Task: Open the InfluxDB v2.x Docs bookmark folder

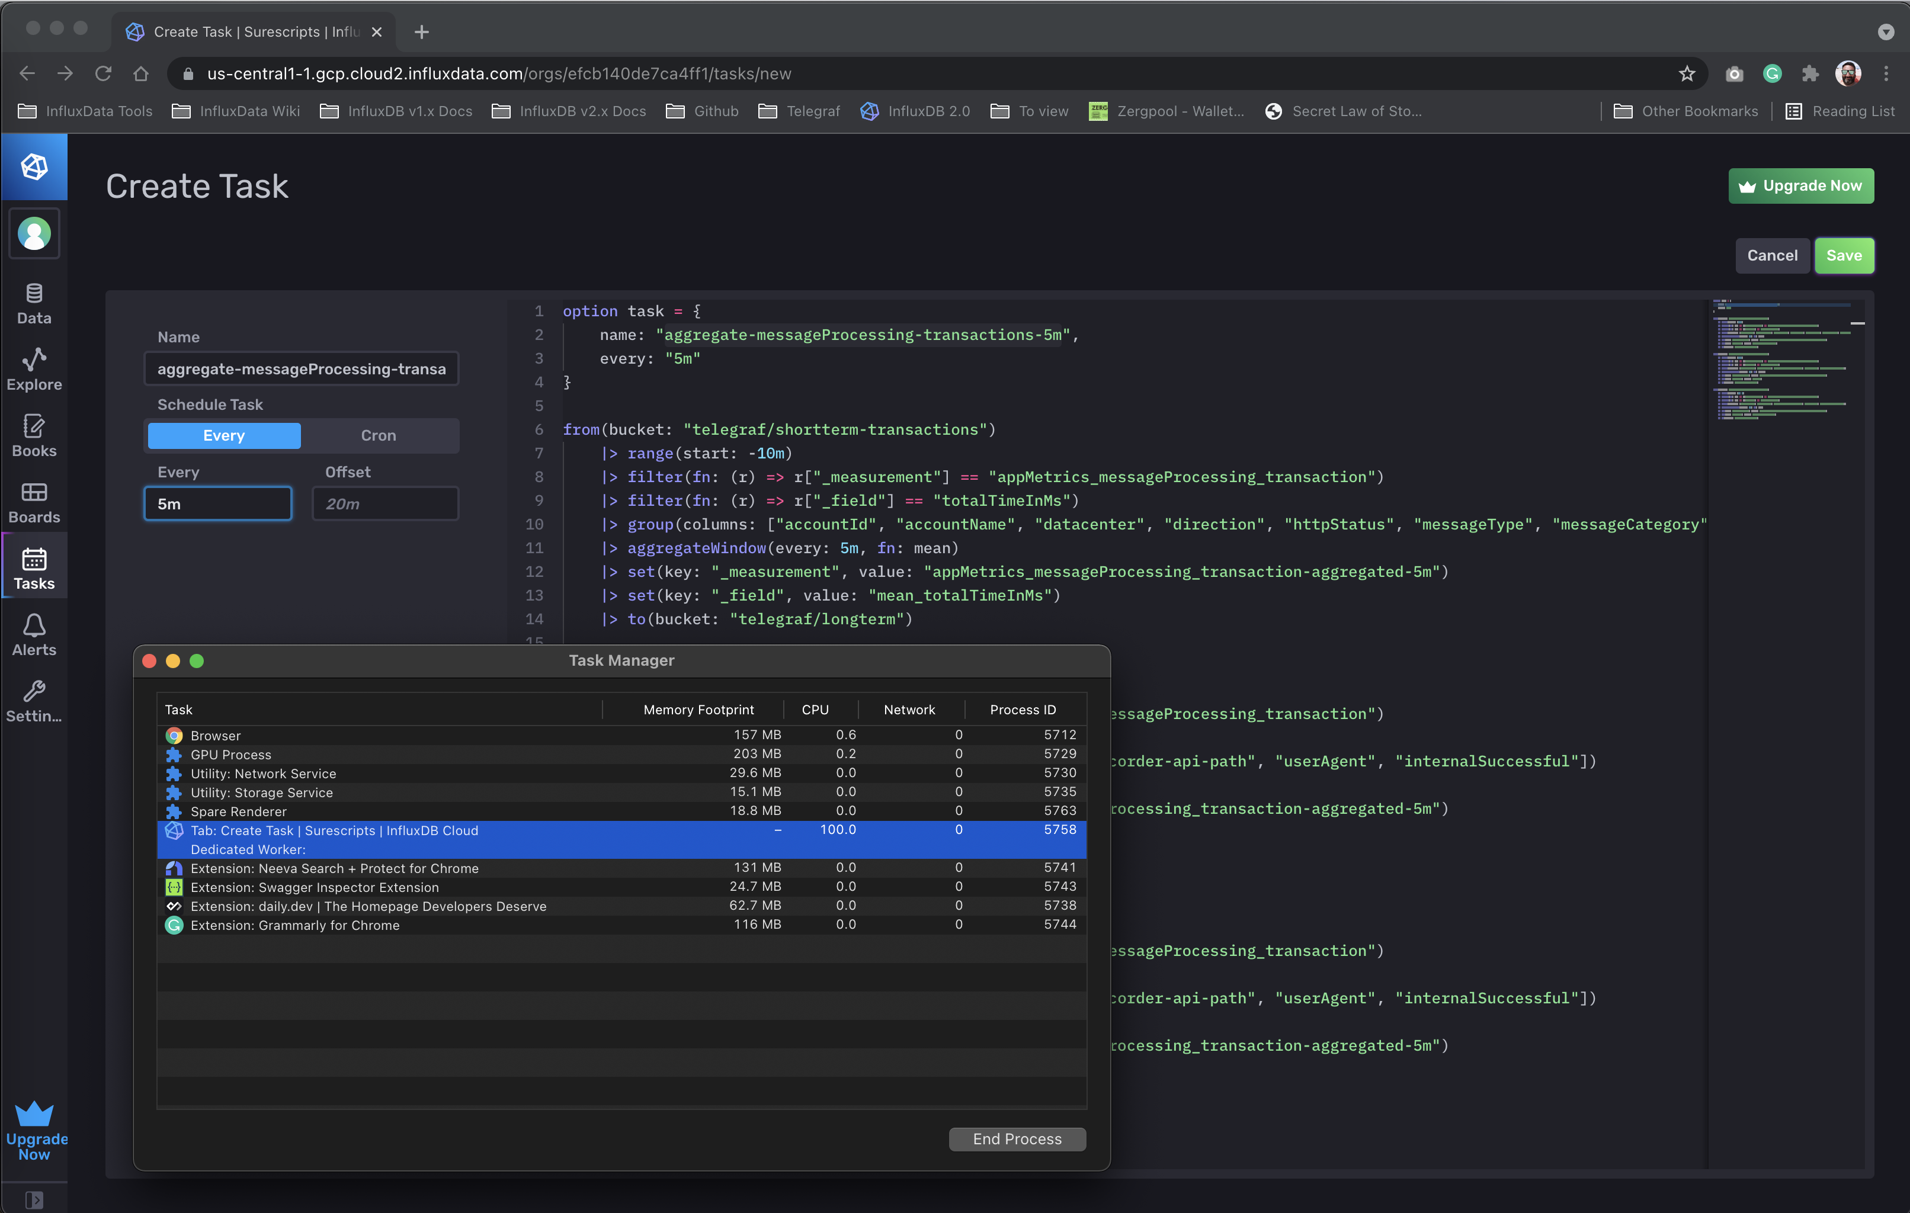Action: pos(568,111)
